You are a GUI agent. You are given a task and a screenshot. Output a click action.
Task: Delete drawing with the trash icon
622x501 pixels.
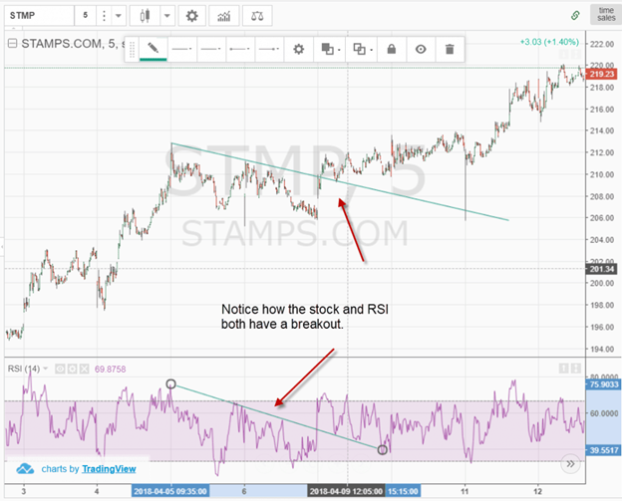[x=450, y=49]
